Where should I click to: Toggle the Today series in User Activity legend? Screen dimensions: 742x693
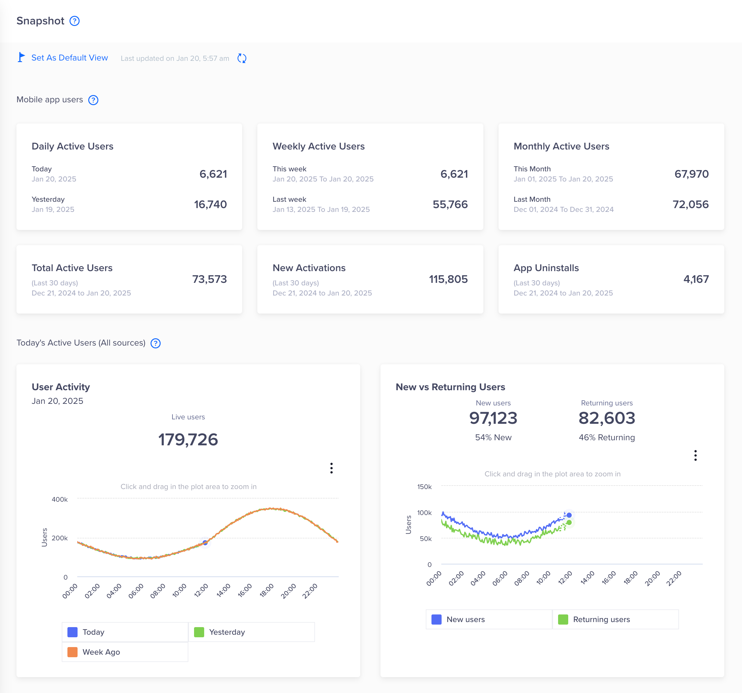[125, 632]
